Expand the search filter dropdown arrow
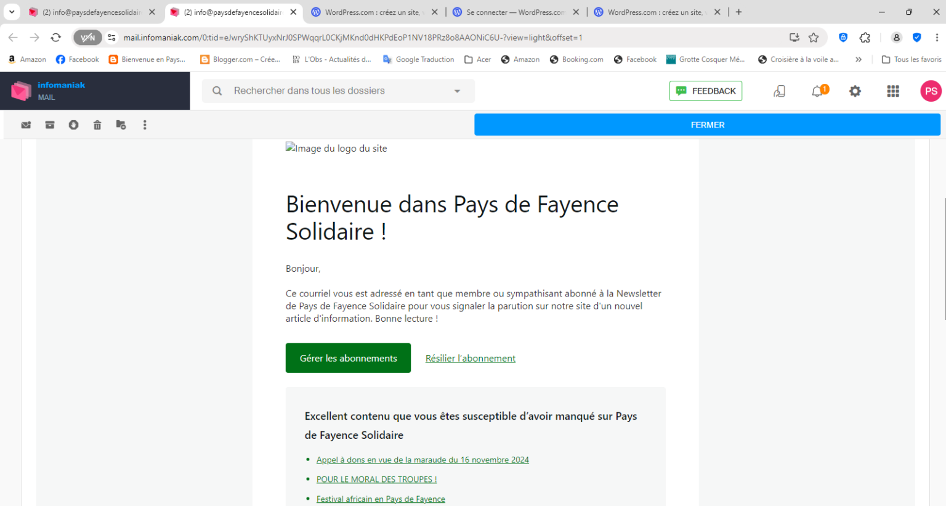The width and height of the screenshot is (946, 506). click(457, 91)
